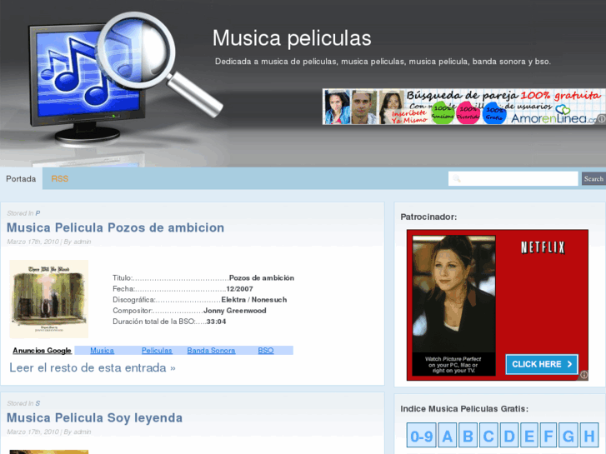
Task: Open category P link after Stored in
Action: click(x=38, y=213)
